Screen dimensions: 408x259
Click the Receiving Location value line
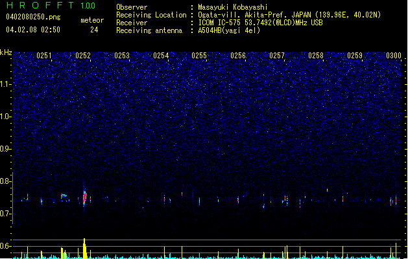pyautogui.click(x=289, y=15)
